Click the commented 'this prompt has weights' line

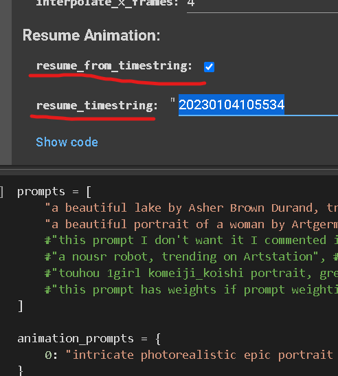[x=191, y=289]
